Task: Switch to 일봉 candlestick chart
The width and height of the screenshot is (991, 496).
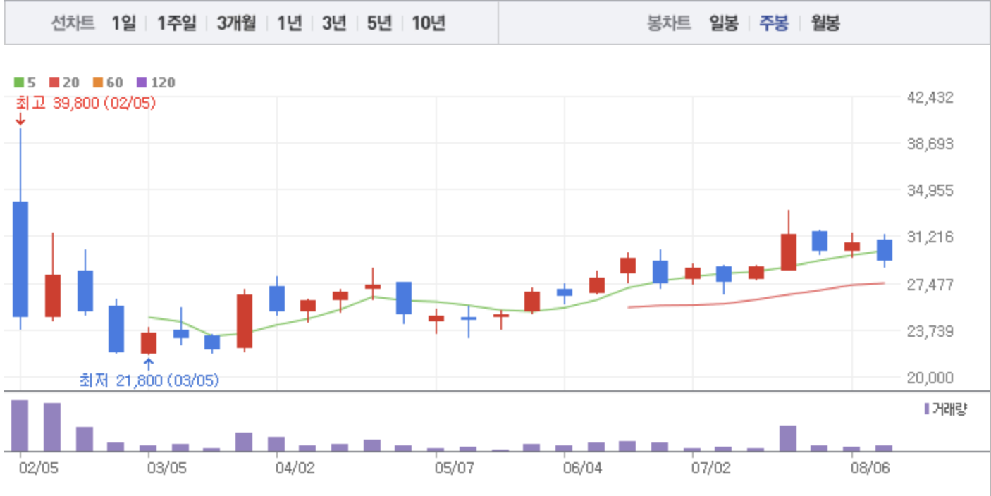Action: point(724,23)
